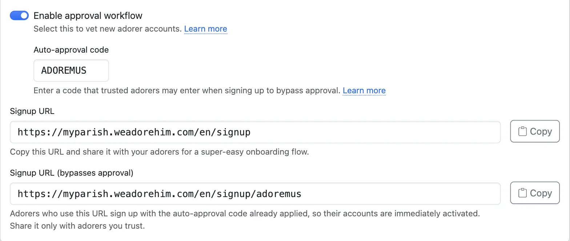Click the 'Signup URL (bypasses approval)' label

(72, 173)
